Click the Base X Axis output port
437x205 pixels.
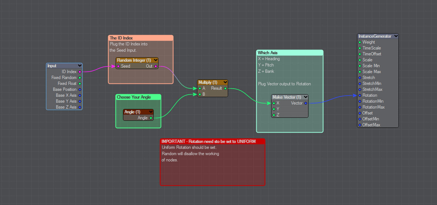80,95
